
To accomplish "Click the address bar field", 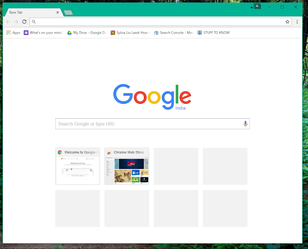I will pyautogui.click(x=160, y=22).
